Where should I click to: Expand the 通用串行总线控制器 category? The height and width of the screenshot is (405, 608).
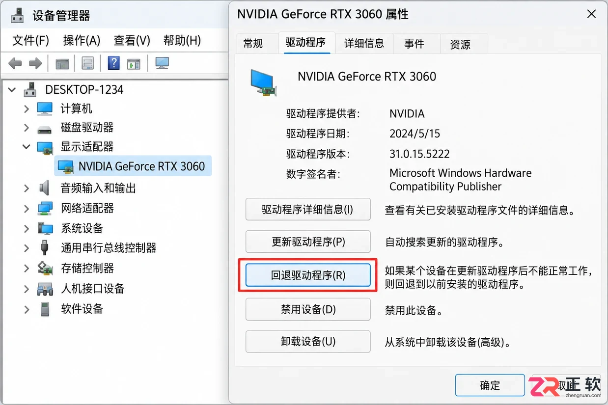click(27, 248)
